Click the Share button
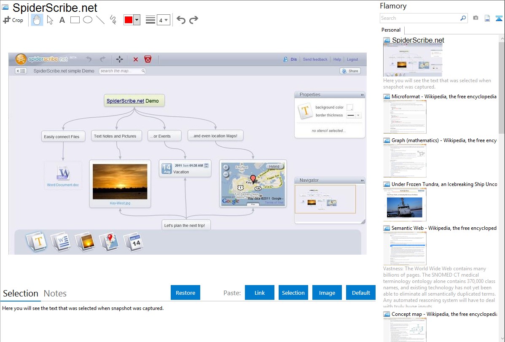 pyautogui.click(x=350, y=71)
